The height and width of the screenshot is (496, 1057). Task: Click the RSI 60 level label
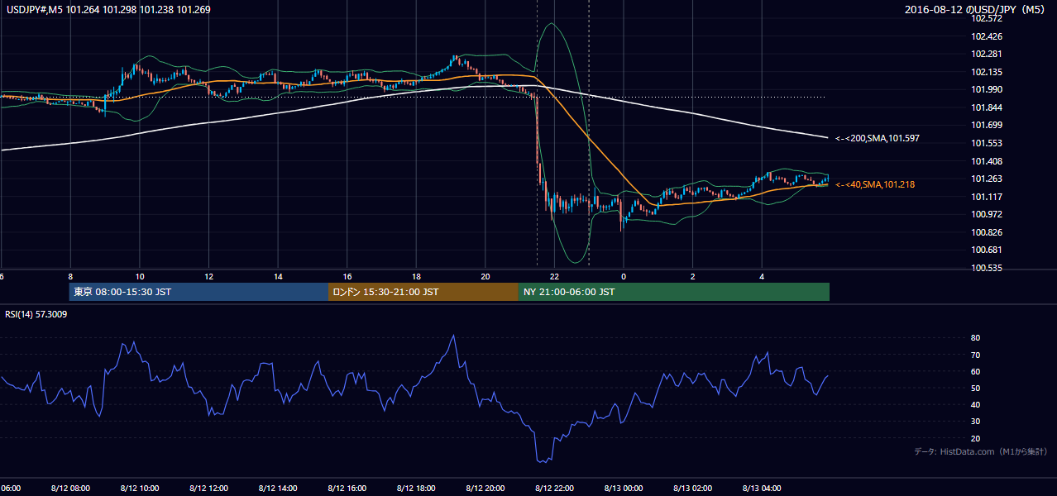[x=976, y=371]
